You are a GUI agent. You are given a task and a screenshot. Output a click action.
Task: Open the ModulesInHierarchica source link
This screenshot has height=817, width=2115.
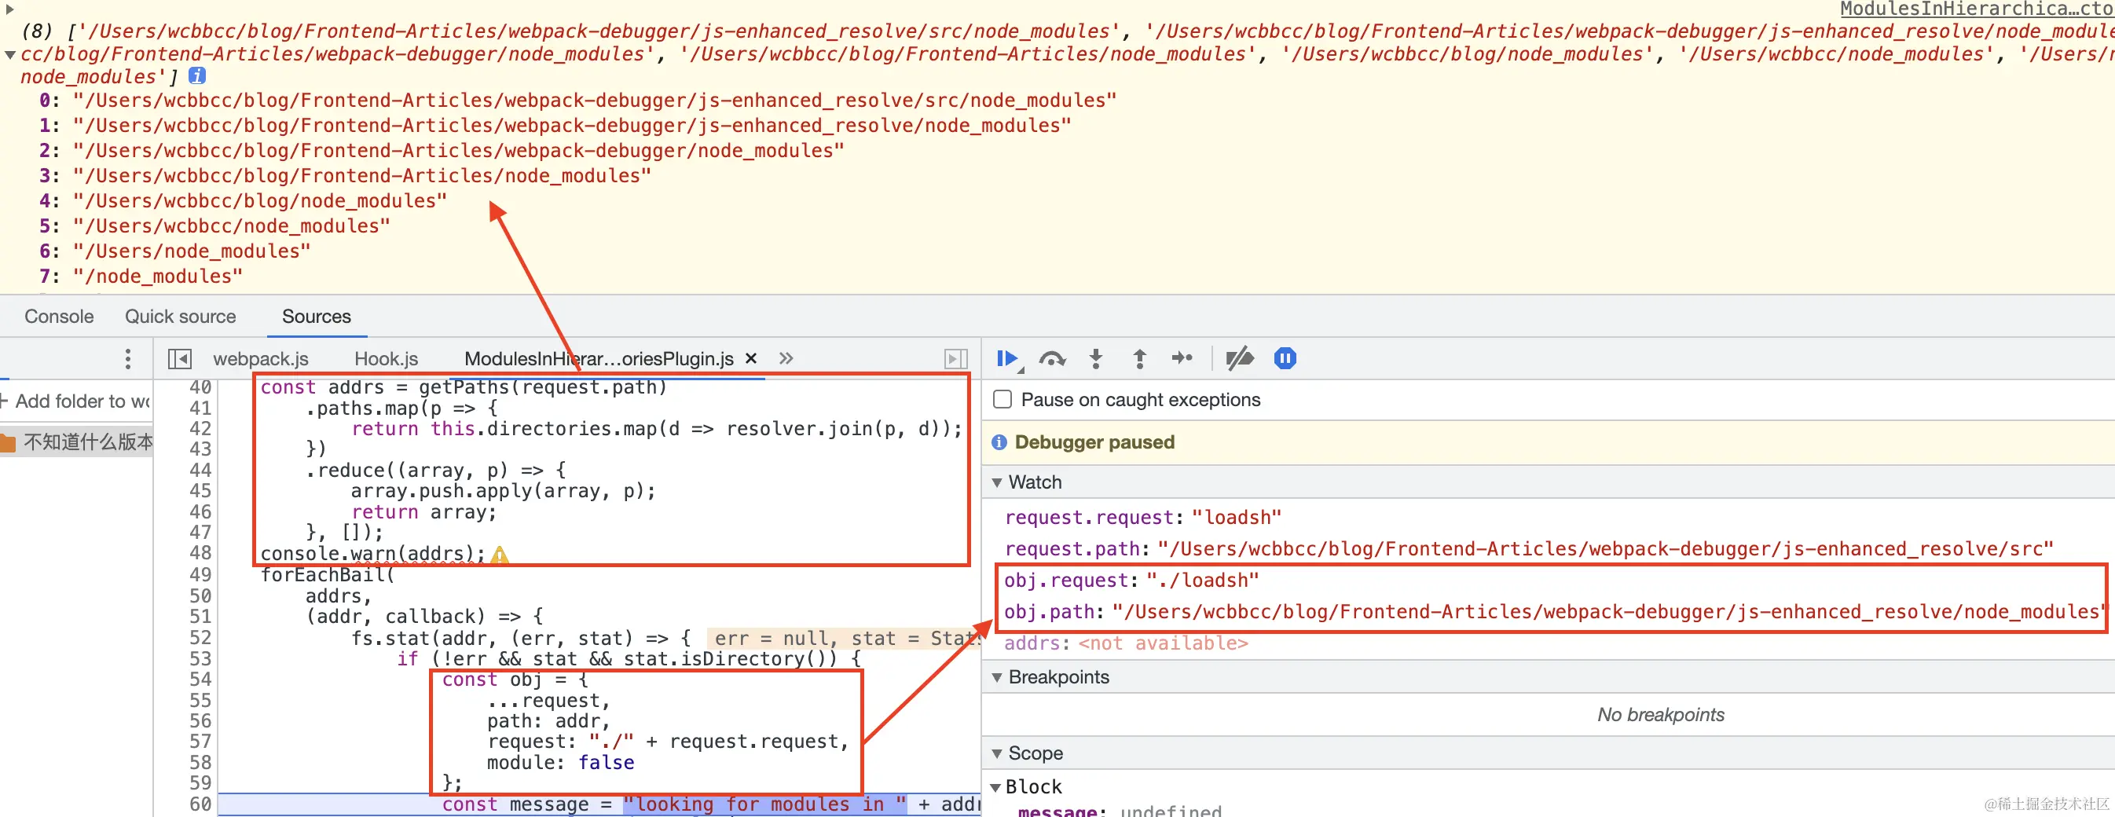click(1976, 9)
